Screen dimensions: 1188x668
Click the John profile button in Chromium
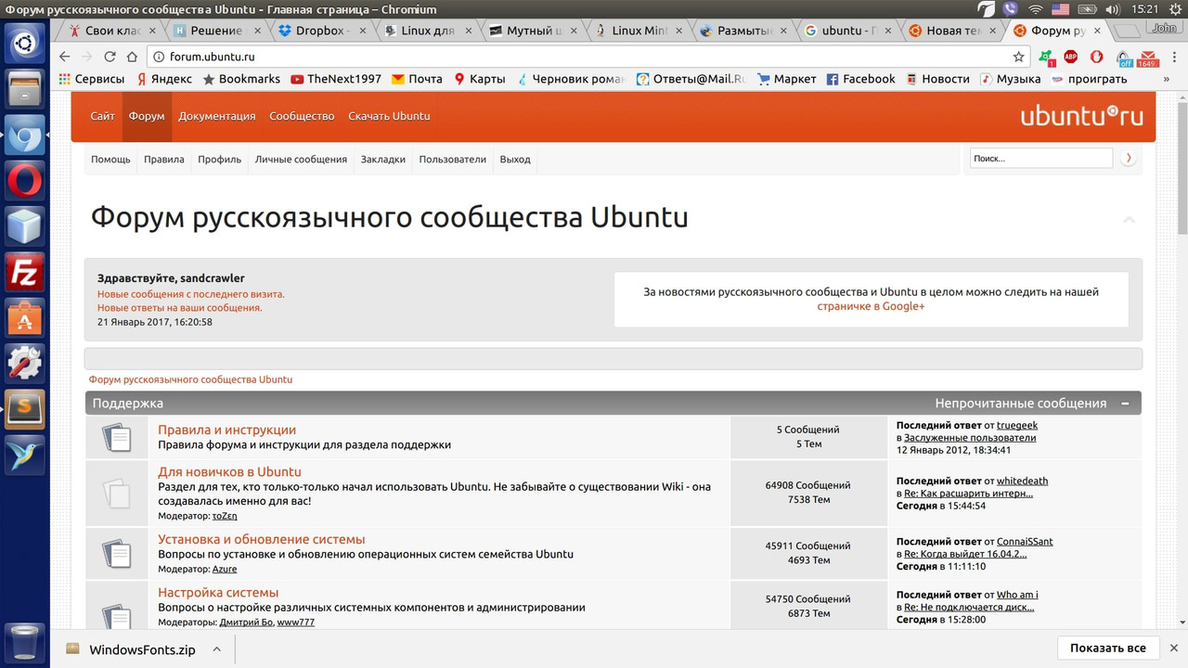pyautogui.click(x=1163, y=28)
